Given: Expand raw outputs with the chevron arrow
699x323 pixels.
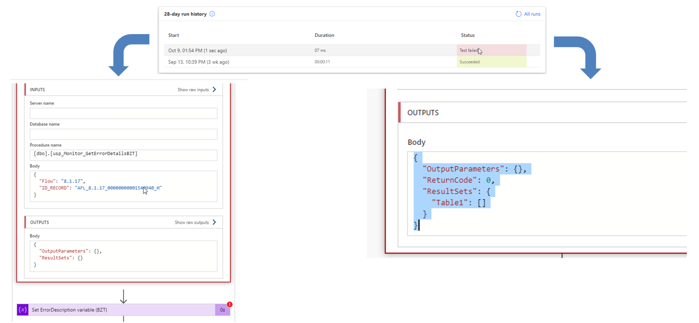Looking at the screenshot, I should [x=214, y=222].
